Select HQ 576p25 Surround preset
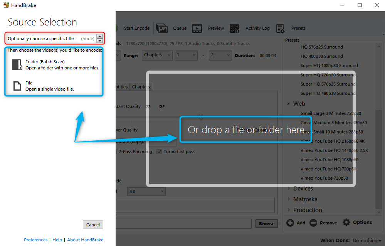Screen dimensions: 385x246 [322, 47]
